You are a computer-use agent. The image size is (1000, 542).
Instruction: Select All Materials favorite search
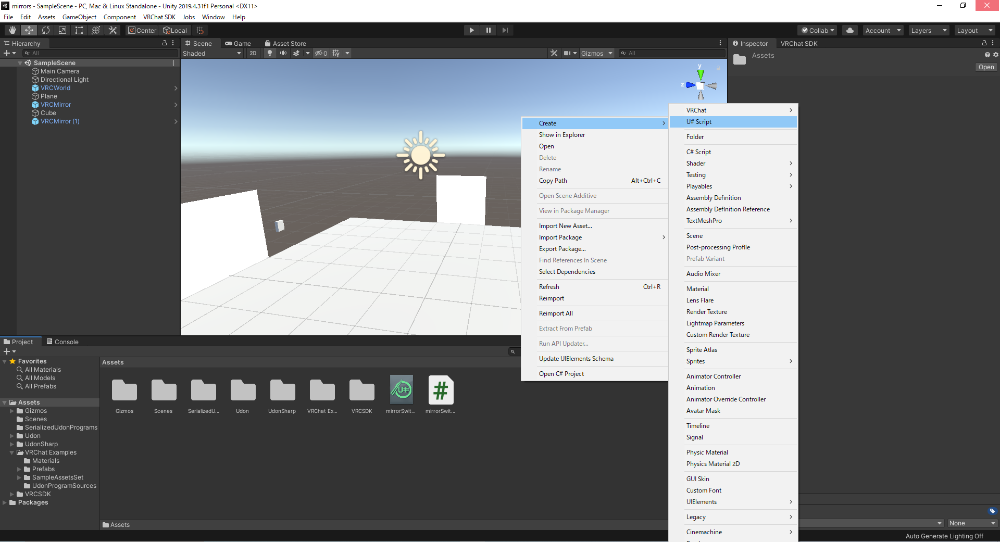pos(43,370)
